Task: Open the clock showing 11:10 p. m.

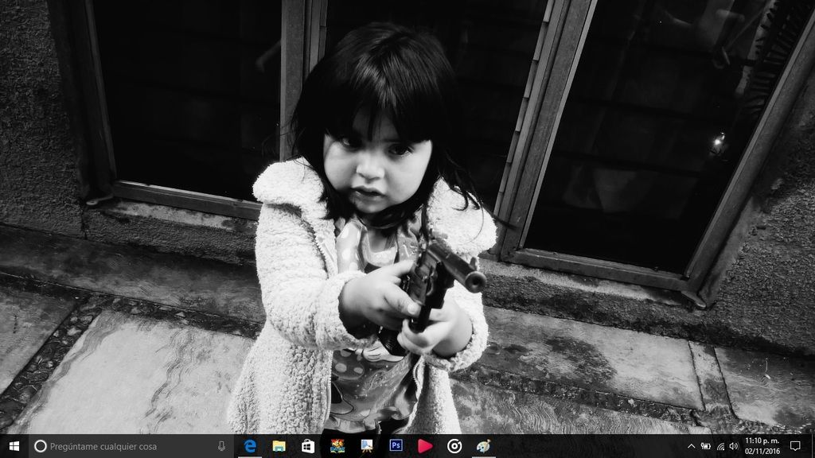Action: [x=762, y=446]
